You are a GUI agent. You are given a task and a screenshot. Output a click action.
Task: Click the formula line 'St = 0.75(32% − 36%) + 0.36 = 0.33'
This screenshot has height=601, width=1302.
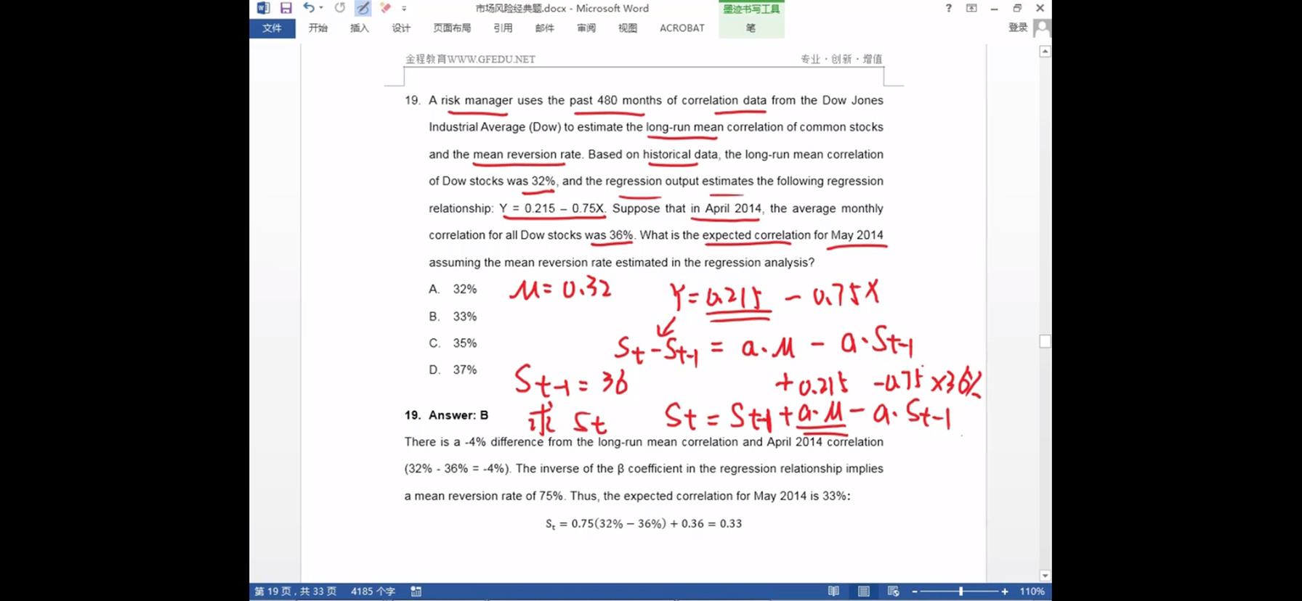pos(644,523)
